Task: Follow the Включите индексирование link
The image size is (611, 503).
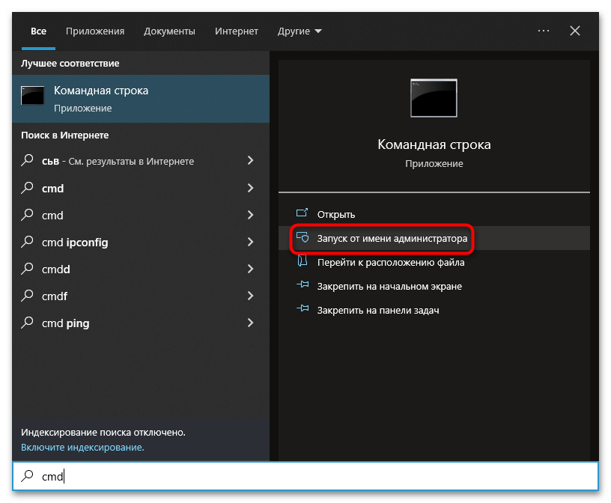Action: point(82,447)
